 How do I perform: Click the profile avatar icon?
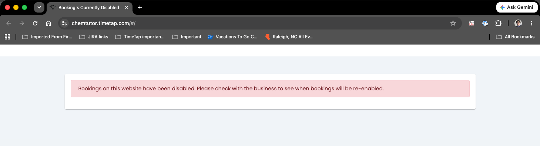pos(518,23)
